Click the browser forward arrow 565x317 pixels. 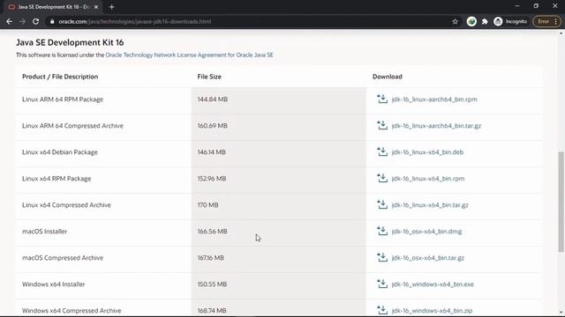(x=22, y=21)
